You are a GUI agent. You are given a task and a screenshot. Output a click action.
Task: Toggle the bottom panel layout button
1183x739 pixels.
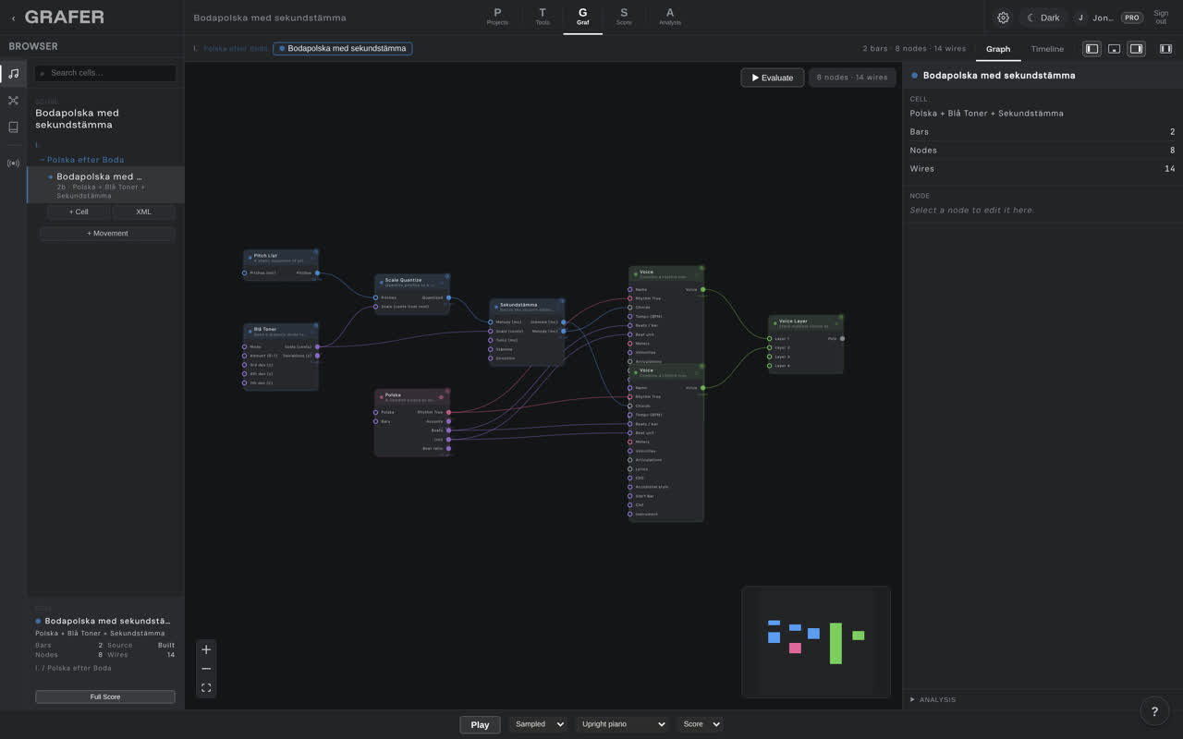point(1114,49)
